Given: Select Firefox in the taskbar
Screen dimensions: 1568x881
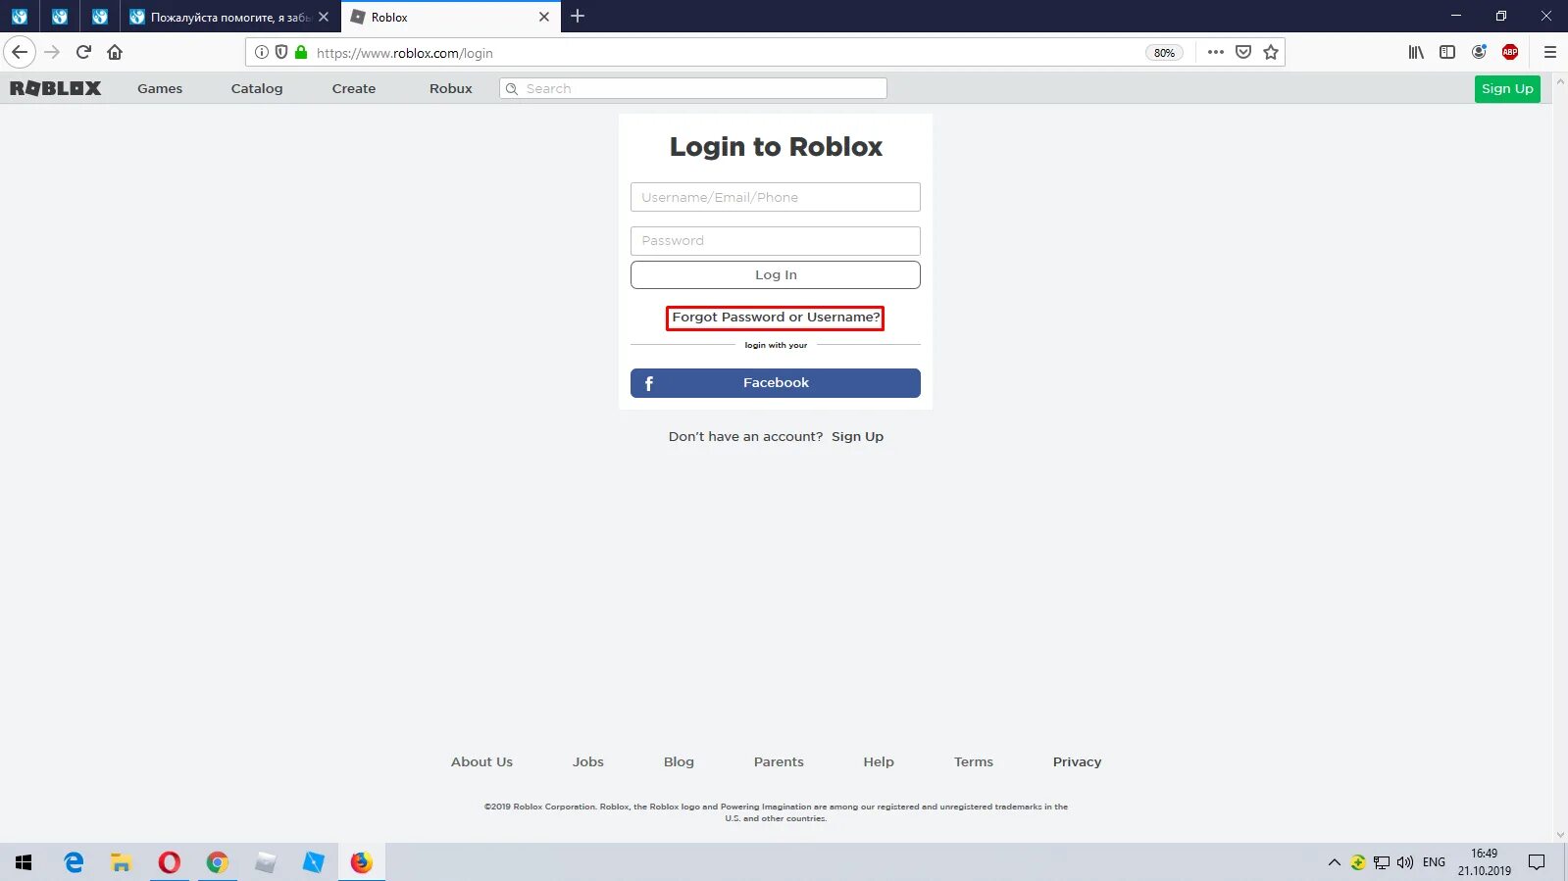Looking at the screenshot, I should click(x=362, y=862).
